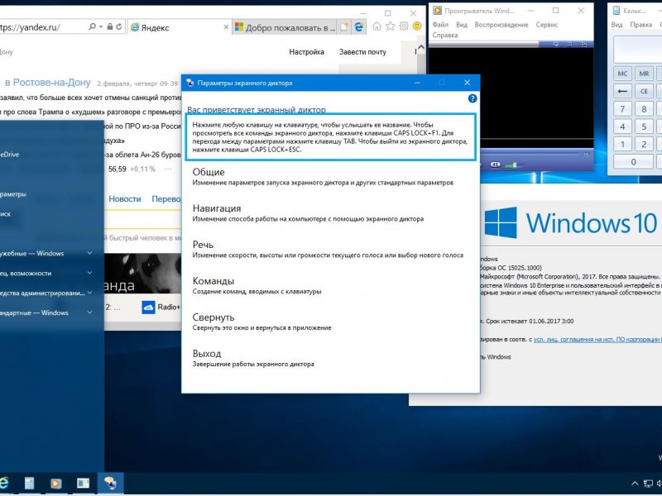This screenshot has height=496, width=662.
Task: Switch to the Добро пожаловать tab
Action: 285,27
